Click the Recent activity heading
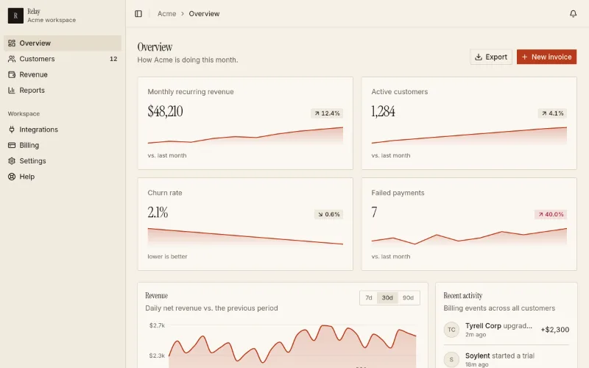The image size is (589, 368). tap(463, 296)
